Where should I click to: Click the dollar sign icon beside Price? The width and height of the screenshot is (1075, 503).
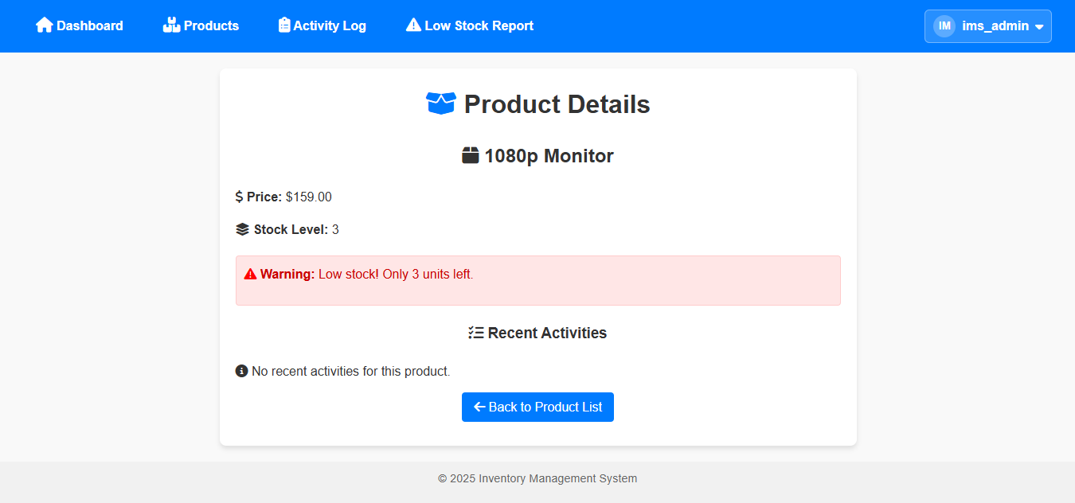(240, 197)
